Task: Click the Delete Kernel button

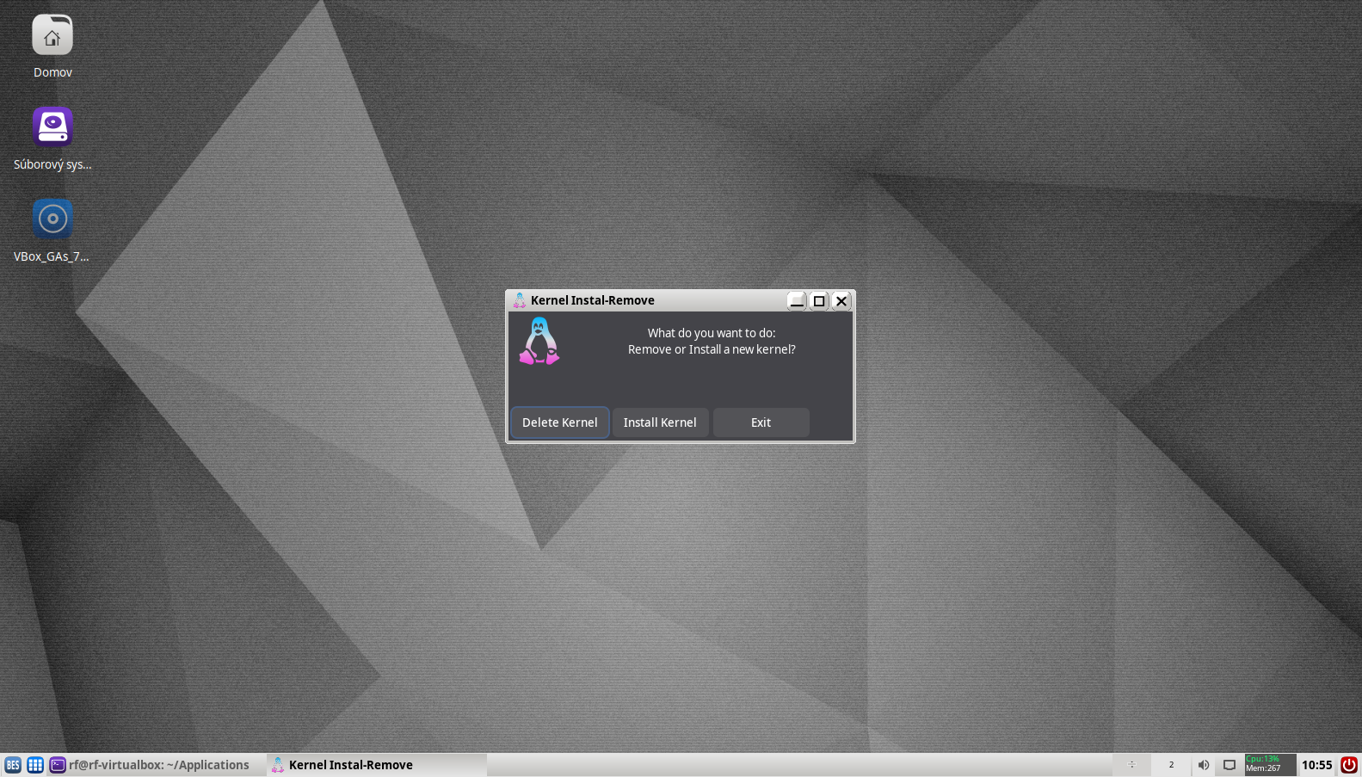Action: (x=560, y=422)
